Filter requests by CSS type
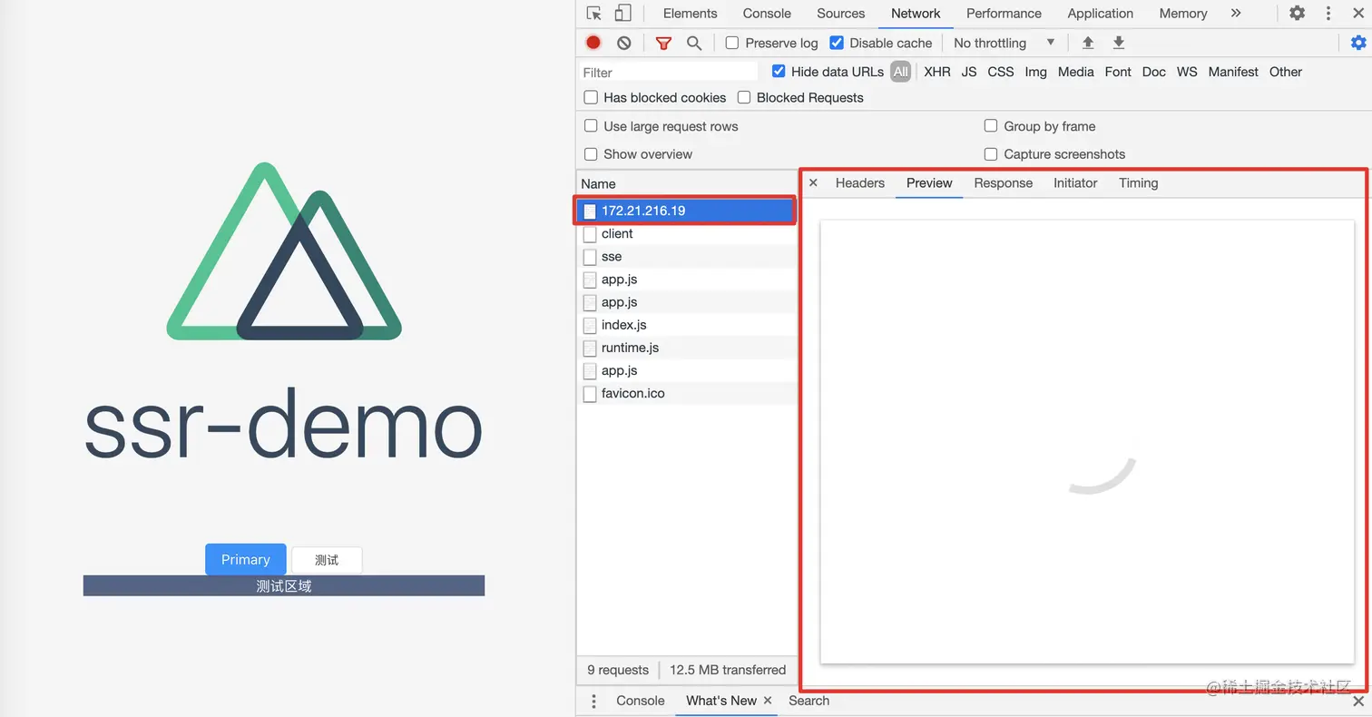This screenshot has width=1372, height=717. coord(1001,72)
